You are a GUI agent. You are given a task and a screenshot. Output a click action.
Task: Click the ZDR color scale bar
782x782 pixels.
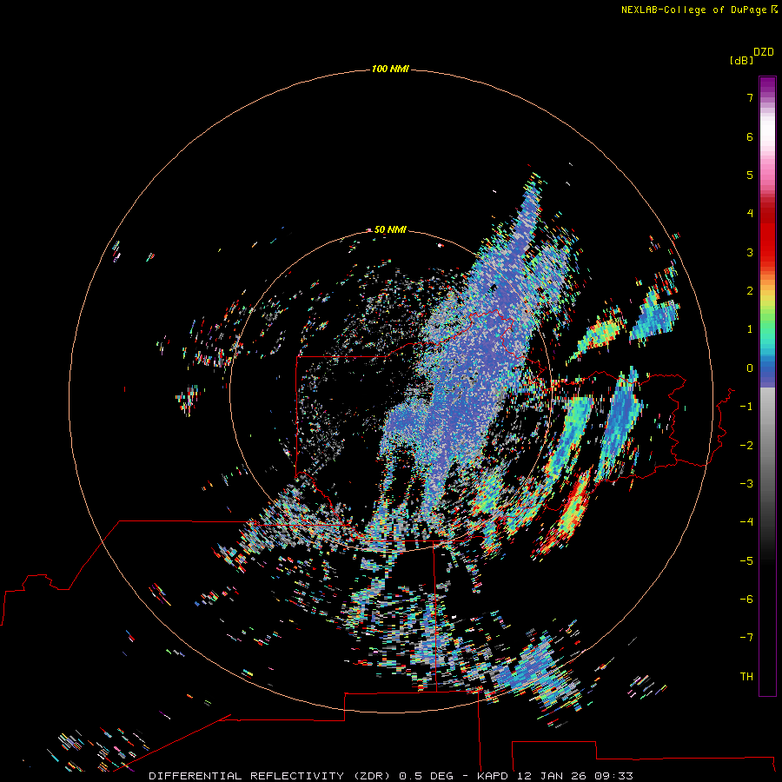pyautogui.click(x=767, y=386)
